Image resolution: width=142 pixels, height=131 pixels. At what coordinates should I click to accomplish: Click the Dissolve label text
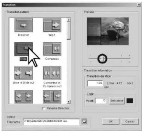pos(23,35)
